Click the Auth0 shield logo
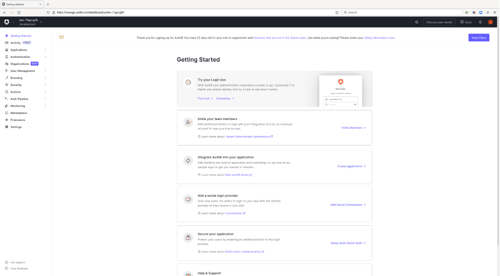 7,22
